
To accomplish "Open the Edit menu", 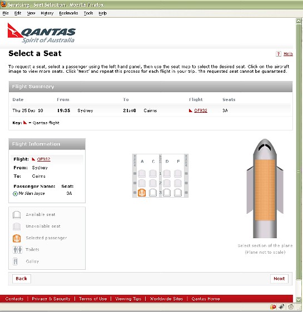I will click(18, 13).
